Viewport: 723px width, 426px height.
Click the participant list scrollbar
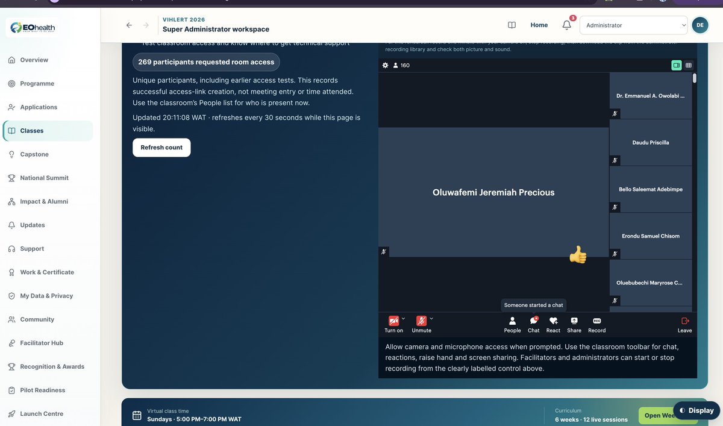[x=695, y=78]
